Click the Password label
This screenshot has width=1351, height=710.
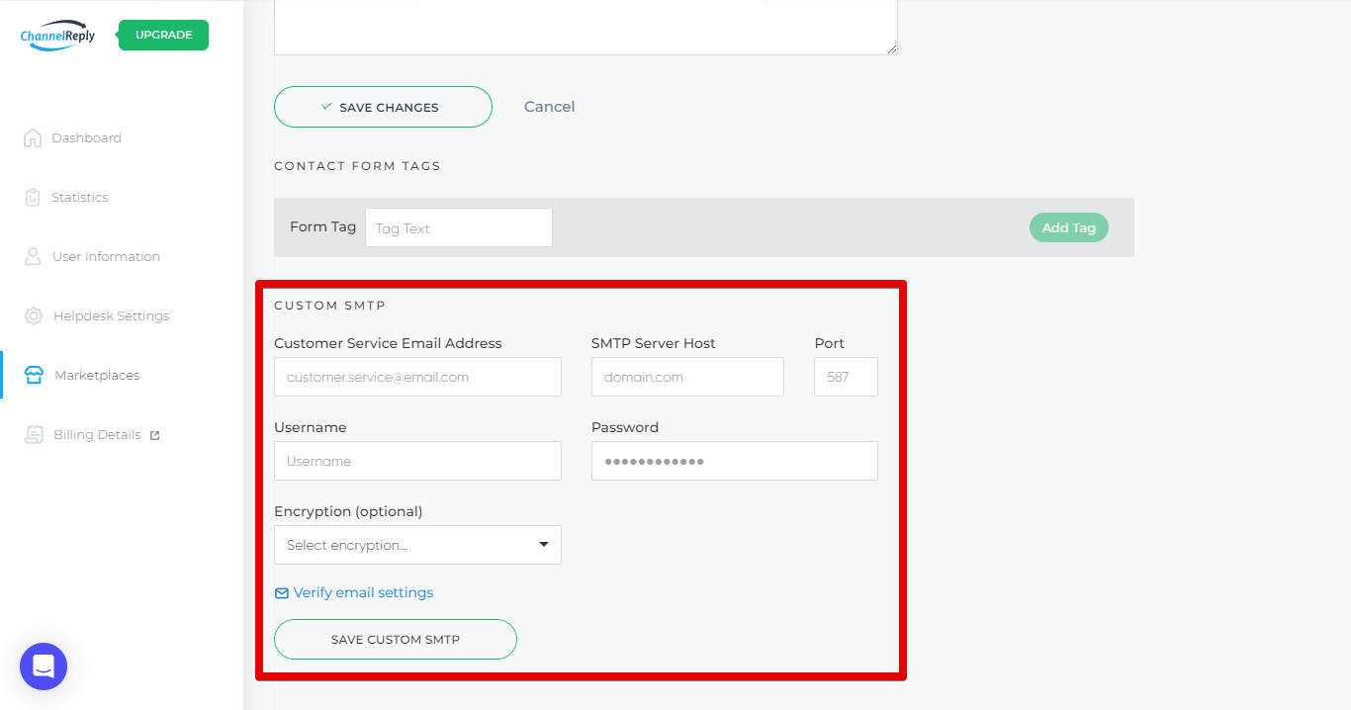[625, 427]
